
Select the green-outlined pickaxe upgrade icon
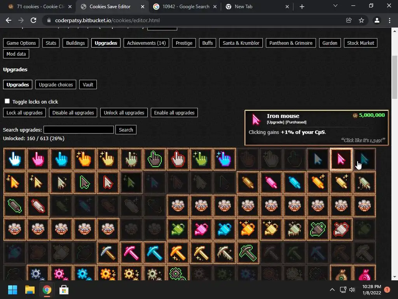coord(248,253)
